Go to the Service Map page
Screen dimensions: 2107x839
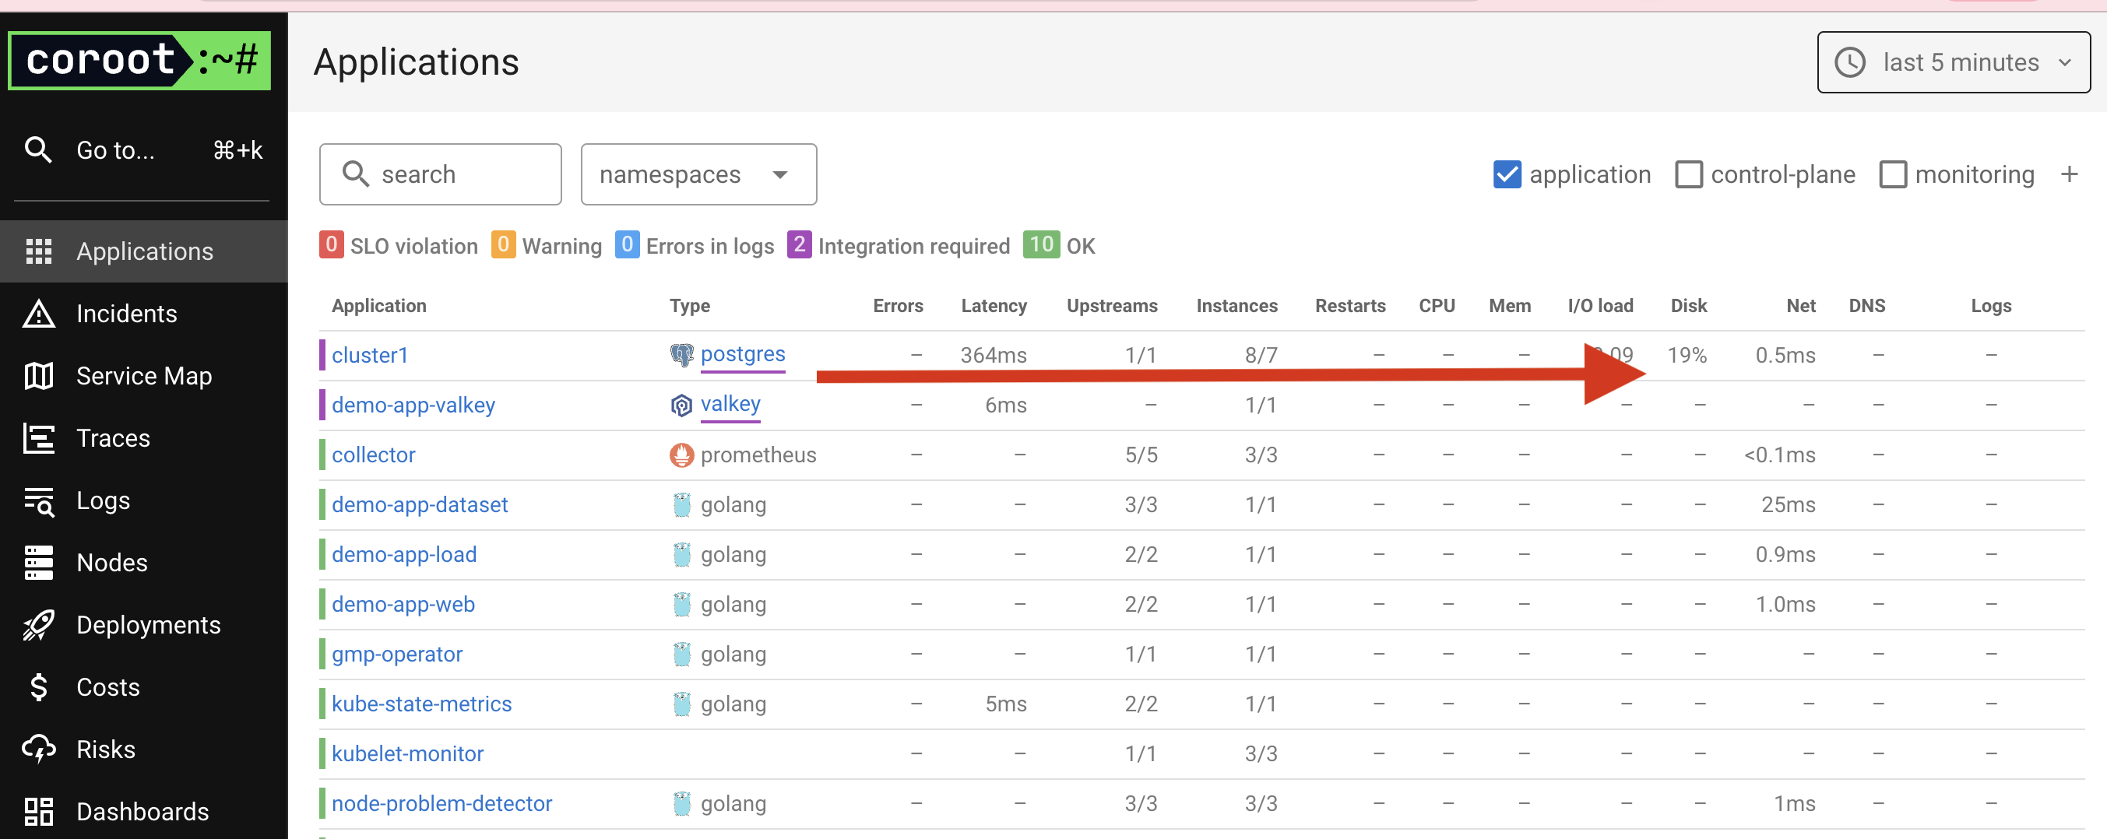point(144,375)
